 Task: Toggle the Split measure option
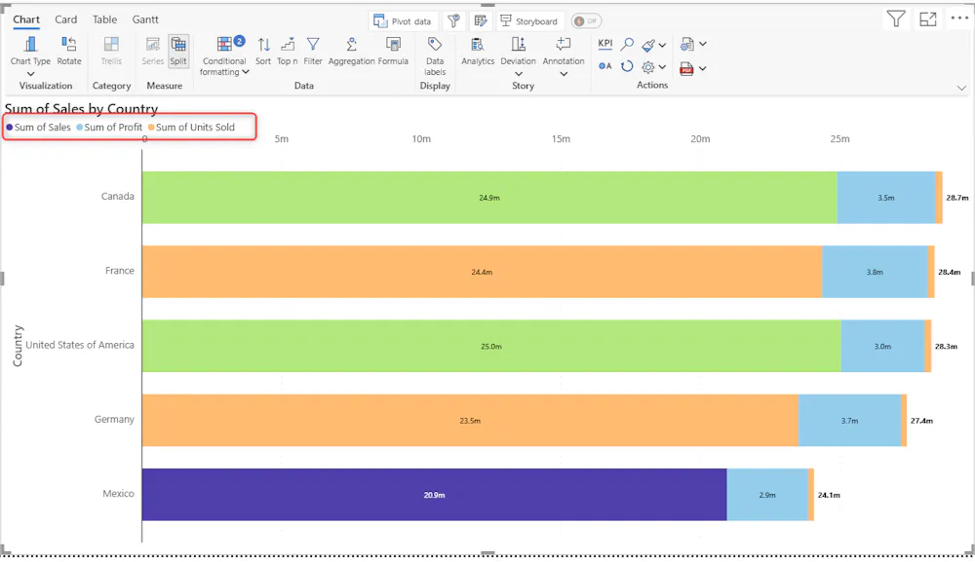coord(178,51)
